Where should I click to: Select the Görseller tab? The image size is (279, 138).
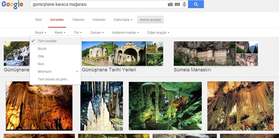pyautogui.click(x=57, y=20)
